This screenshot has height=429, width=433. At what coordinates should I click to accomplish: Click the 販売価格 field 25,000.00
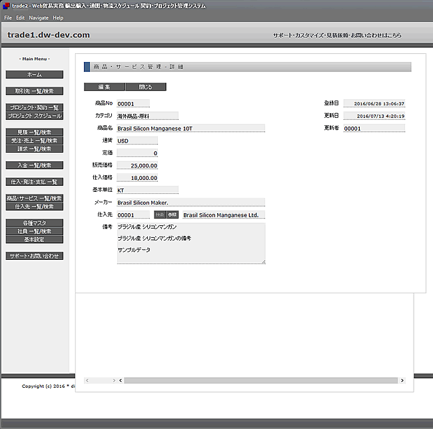tap(137, 165)
